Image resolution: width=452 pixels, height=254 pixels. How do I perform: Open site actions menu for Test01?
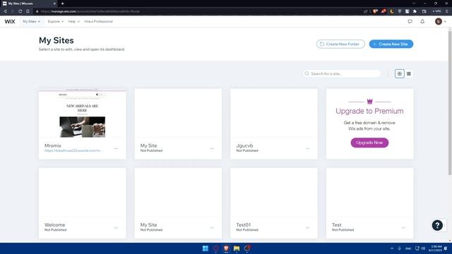pyautogui.click(x=308, y=228)
